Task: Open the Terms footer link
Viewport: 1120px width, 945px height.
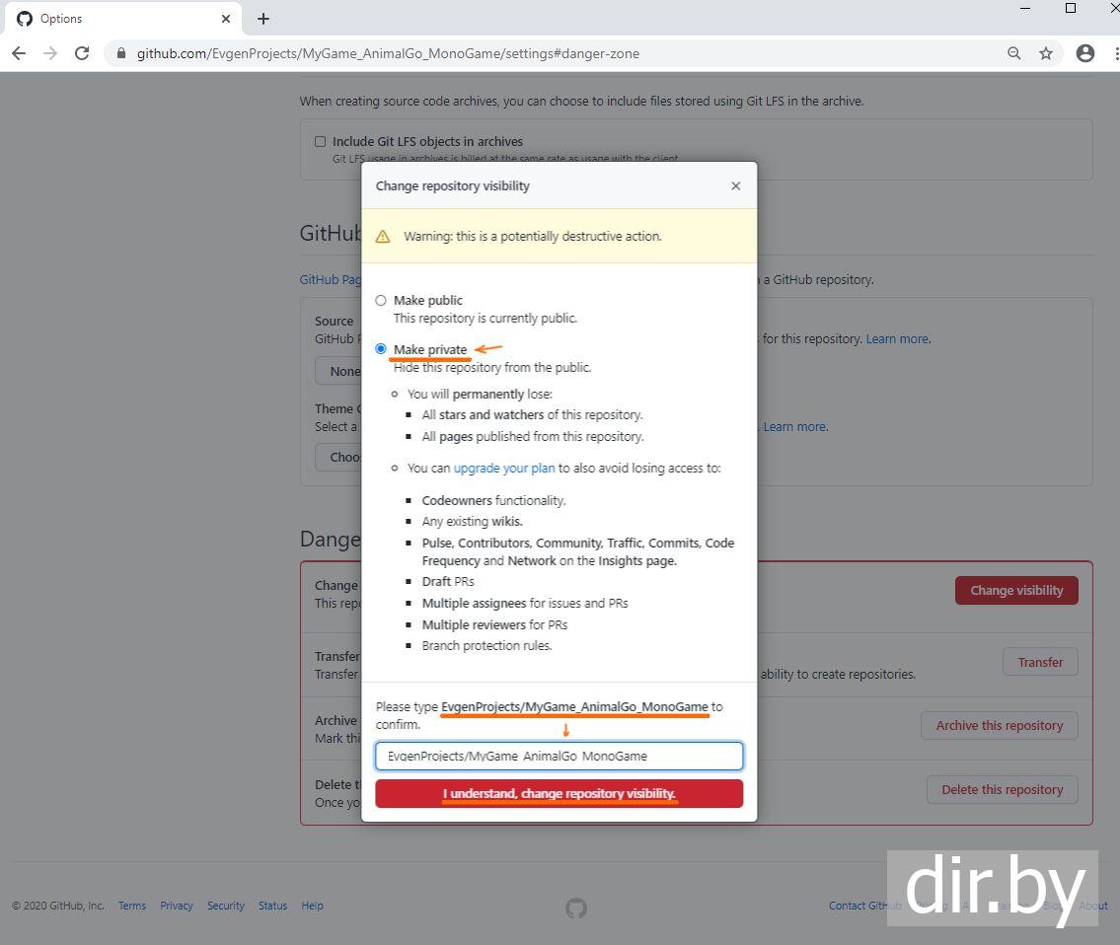Action: click(x=132, y=906)
